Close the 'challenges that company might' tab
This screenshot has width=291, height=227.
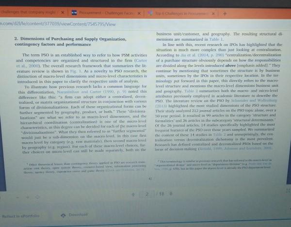click(x=63, y=13)
